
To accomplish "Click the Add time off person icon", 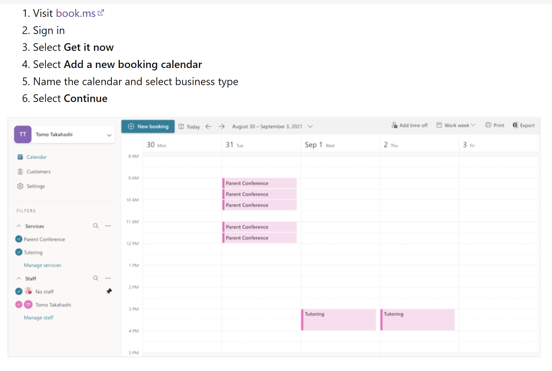I will [x=394, y=125].
